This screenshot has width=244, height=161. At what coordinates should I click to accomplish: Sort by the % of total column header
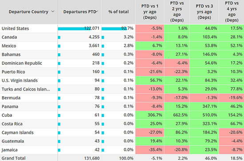click(118, 12)
